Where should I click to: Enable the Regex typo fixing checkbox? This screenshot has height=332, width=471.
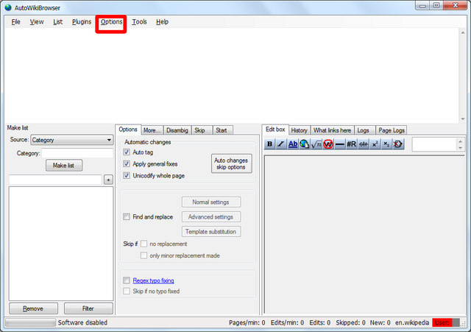(x=127, y=280)
